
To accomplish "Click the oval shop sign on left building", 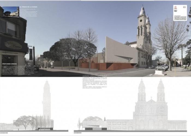I will pyautogui.click(x=13, y=45).
